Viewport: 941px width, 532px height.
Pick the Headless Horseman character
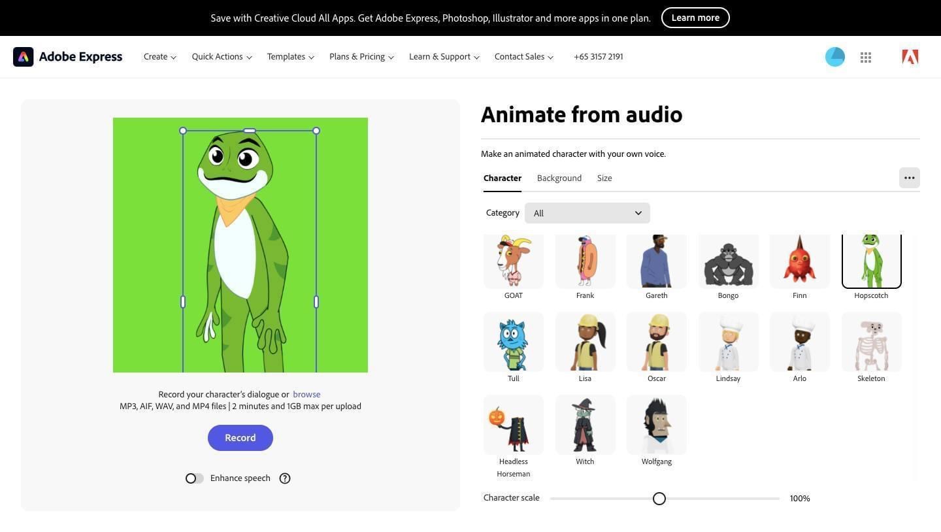pyautogui.click(x=514, y=425)
